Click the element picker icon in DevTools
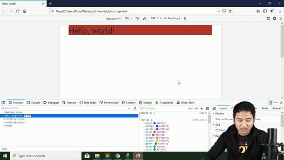The height and width of the screenshot is (160, 284). point(3,103)
